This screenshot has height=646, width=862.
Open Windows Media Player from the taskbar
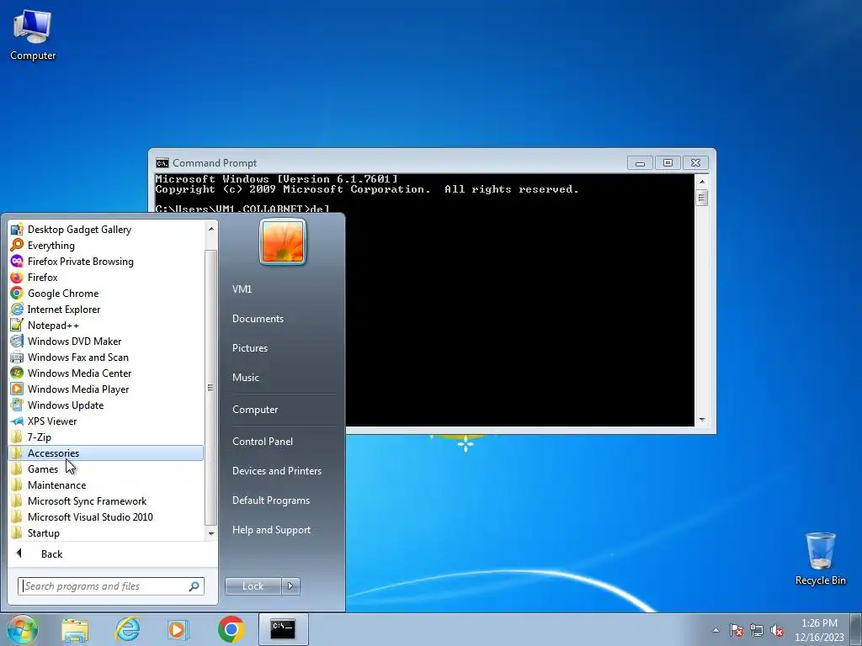pos(178,629)
